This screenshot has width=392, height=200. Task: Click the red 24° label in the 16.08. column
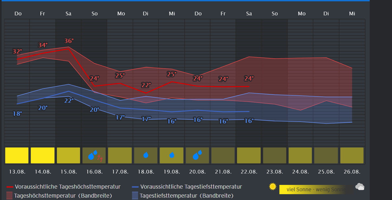click(95, 78)
